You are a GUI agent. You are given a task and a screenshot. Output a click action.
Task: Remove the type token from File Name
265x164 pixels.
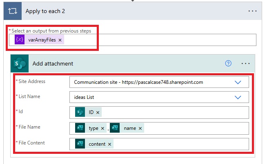(102, 128)
